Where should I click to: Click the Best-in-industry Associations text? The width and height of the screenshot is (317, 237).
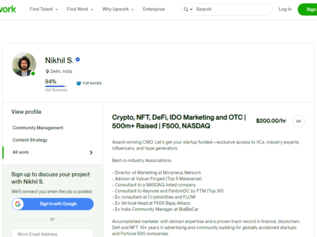pos(142,161)
